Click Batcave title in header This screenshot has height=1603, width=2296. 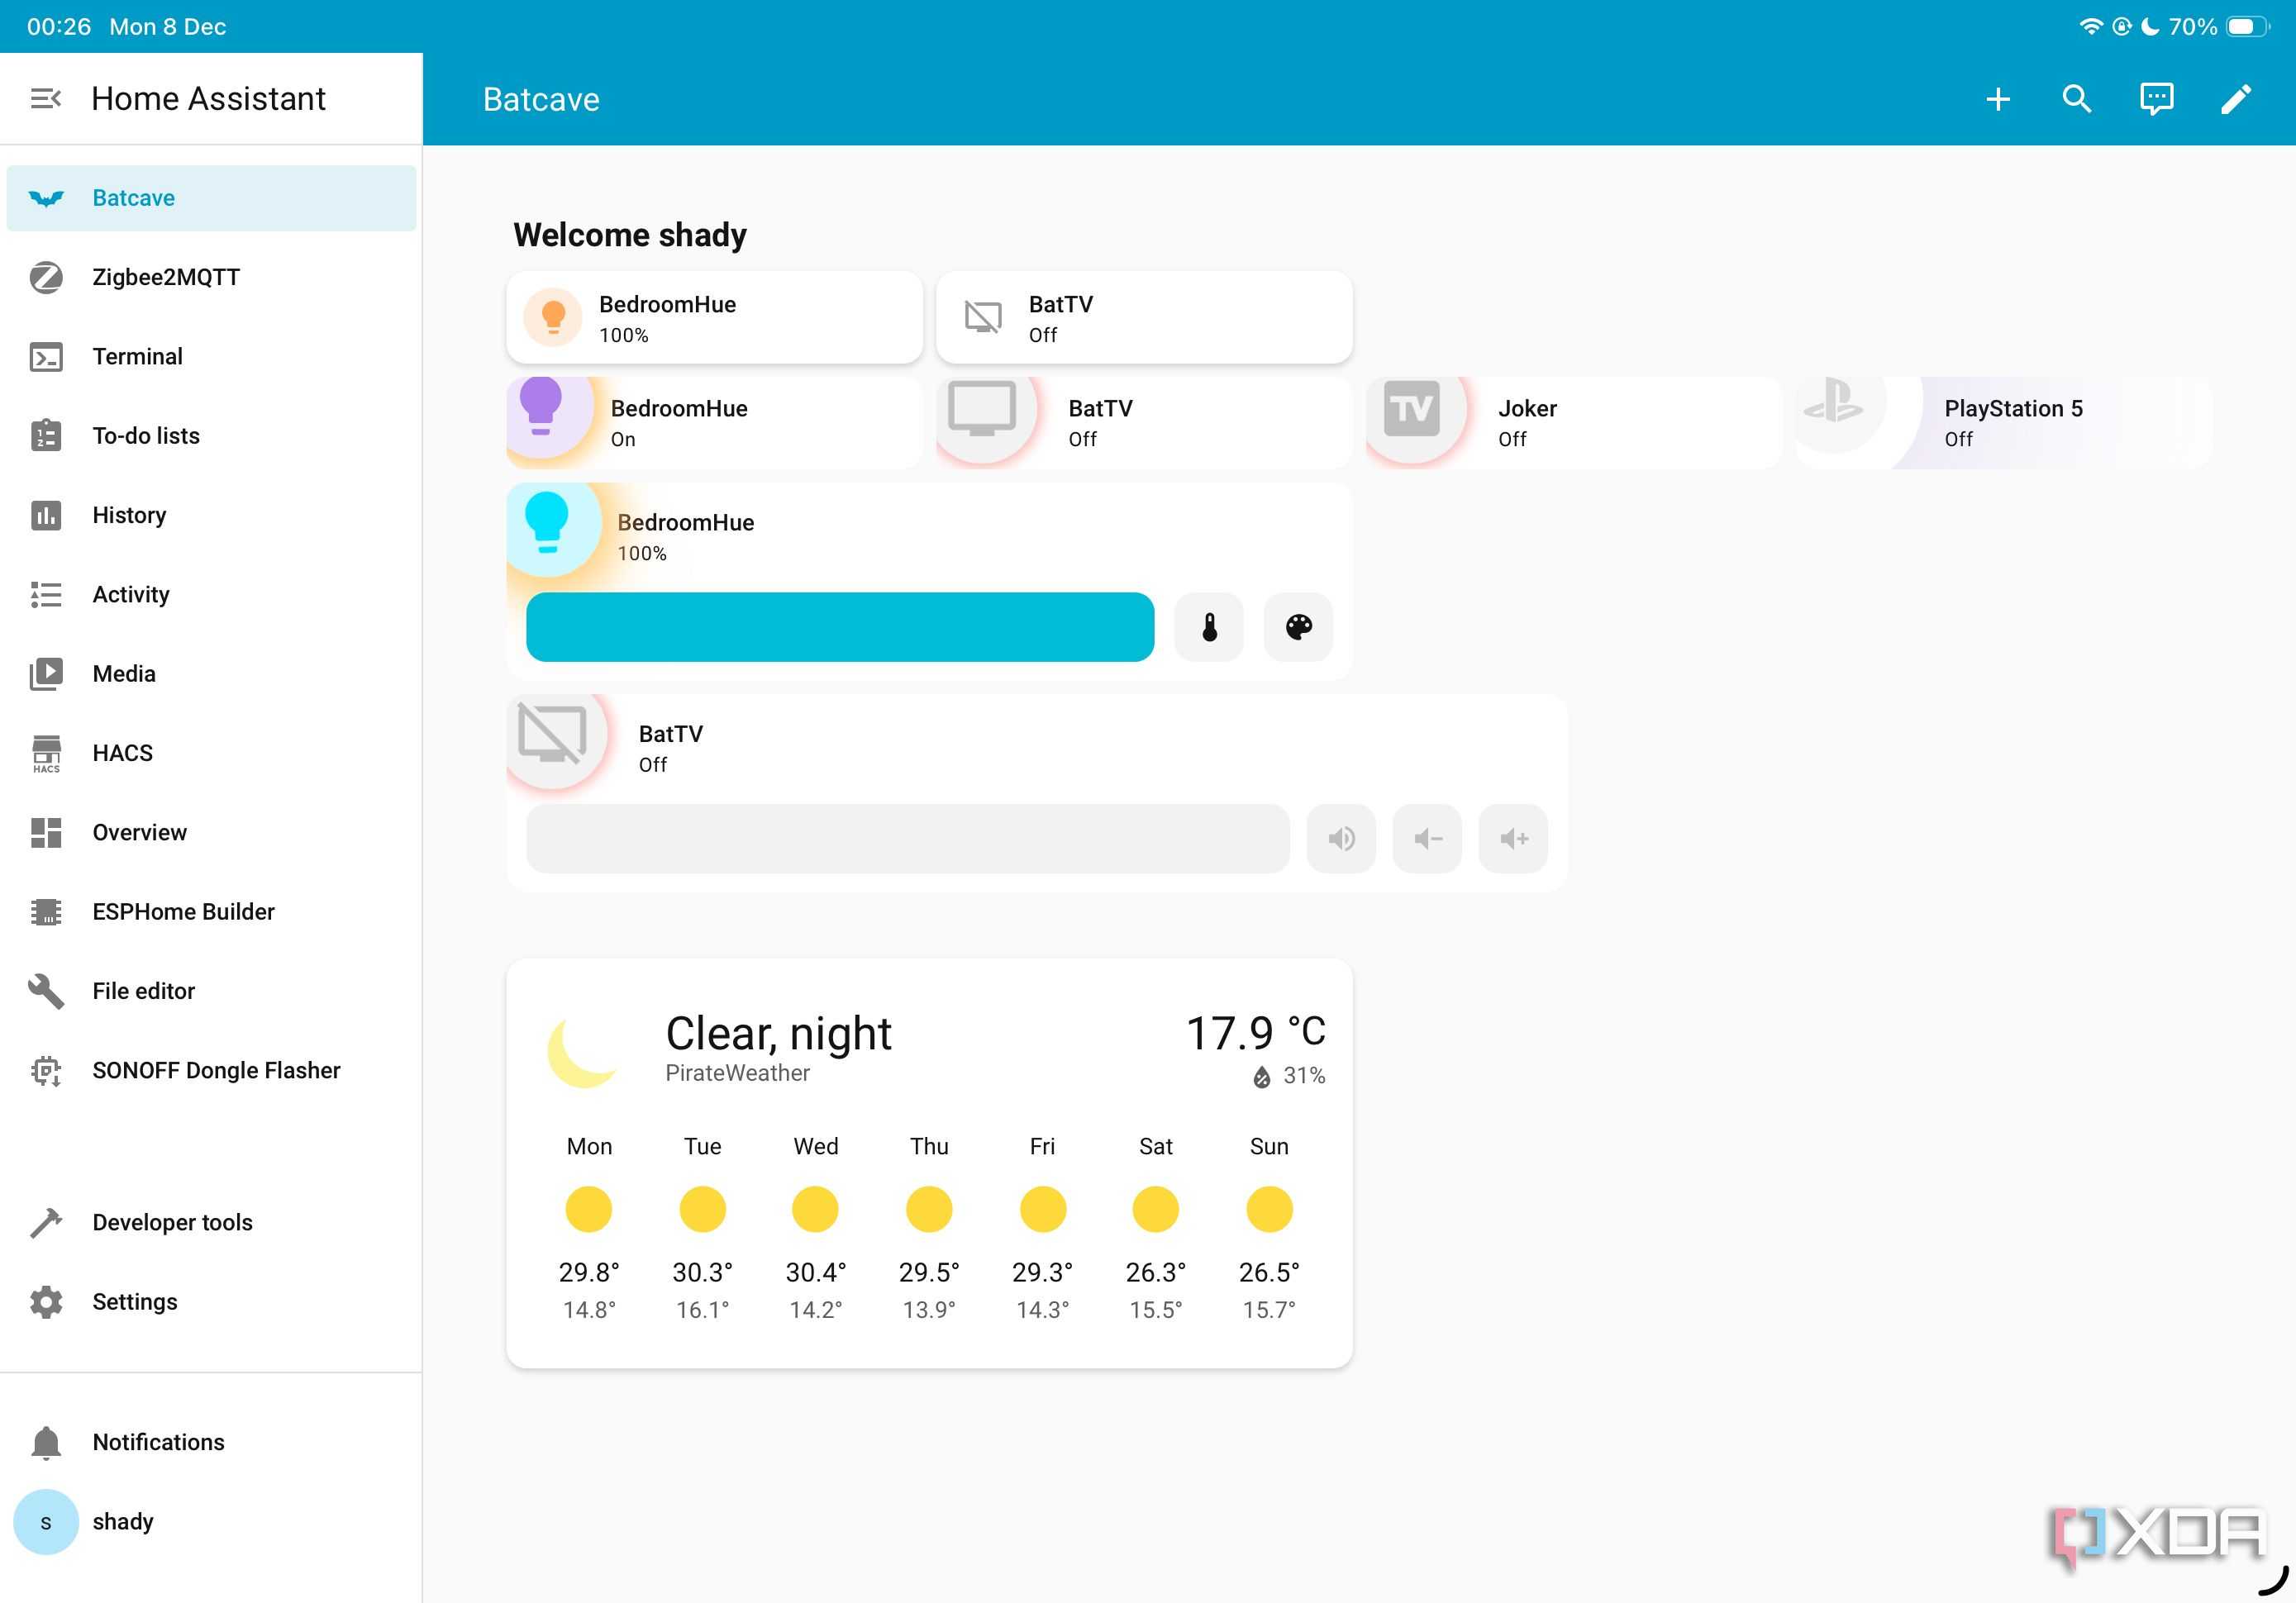coord(541,99)
